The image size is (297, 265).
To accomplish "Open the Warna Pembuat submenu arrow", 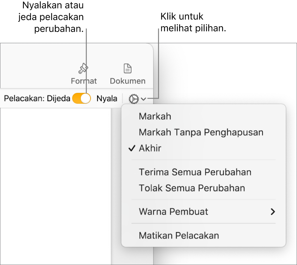I will 272,212.
